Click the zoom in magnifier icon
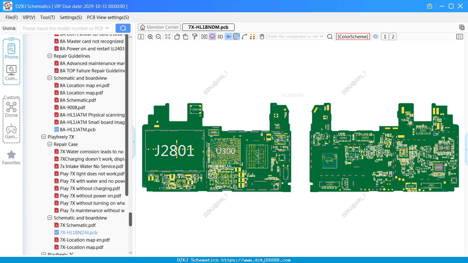468x263 pixels. 150,37
